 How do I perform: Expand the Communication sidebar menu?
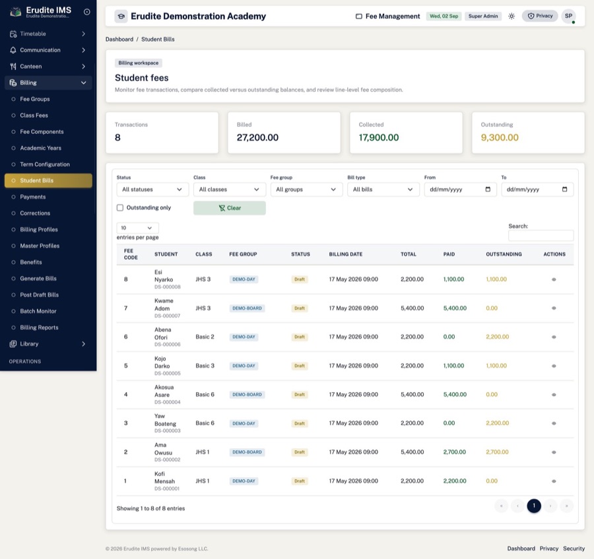(x=48, y=50)
